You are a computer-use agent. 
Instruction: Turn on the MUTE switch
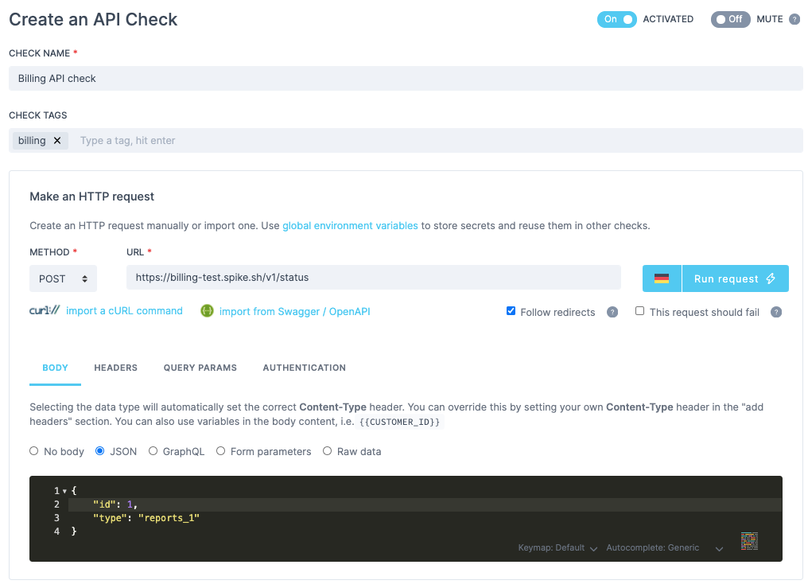tap(730, 19)
